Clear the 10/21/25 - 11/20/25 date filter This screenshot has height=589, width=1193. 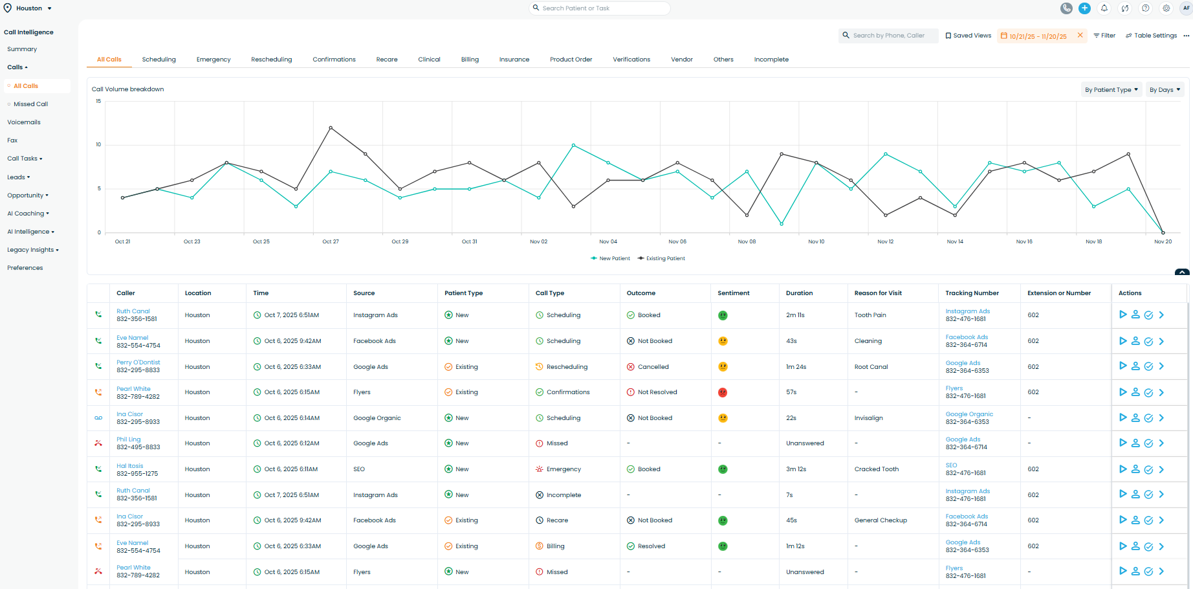(x=1080, y=36)
